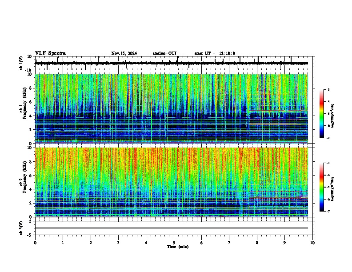
Task: Click the ch.2 colorbar PSD unit label
Action: (333, 189)
